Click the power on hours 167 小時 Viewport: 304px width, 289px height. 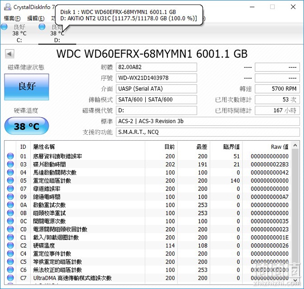(x=277, y=110)
